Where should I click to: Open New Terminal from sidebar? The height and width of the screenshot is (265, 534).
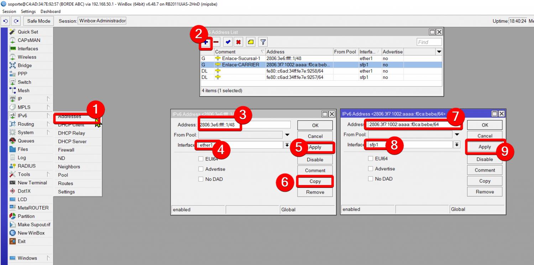(32, 183)
